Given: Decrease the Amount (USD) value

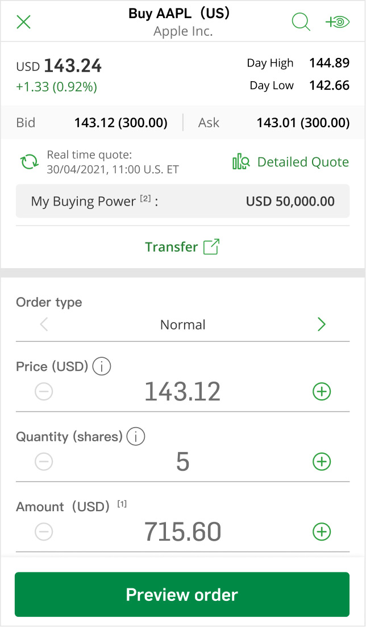Looking at the screenshot, I should click(x=44, y=532).
